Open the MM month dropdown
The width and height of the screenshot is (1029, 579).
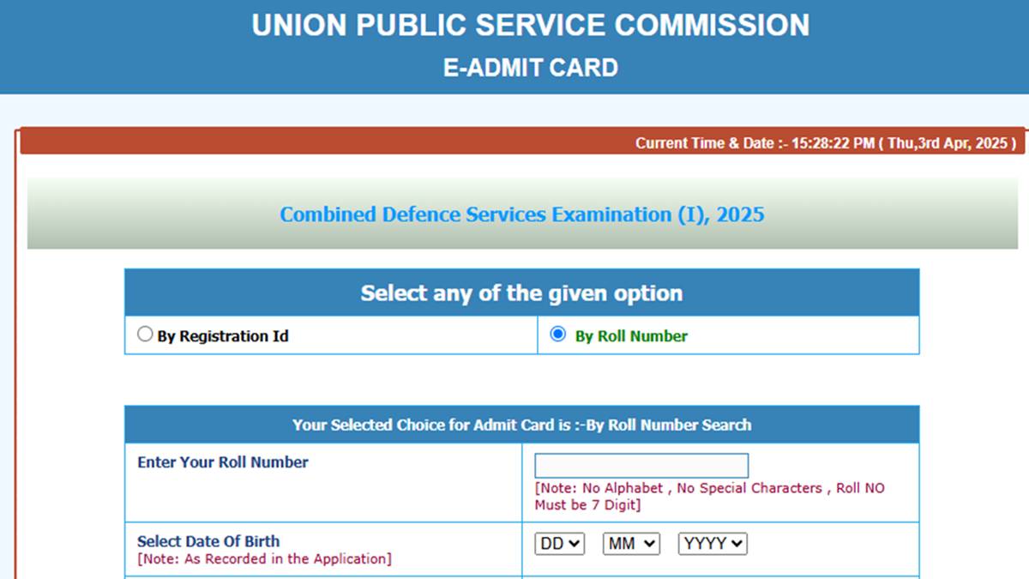tap(631, 543)
